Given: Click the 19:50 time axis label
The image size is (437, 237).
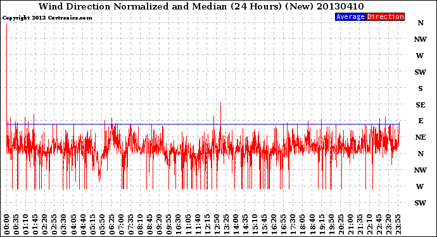Looking at the screenshot, I should [331, 224].
